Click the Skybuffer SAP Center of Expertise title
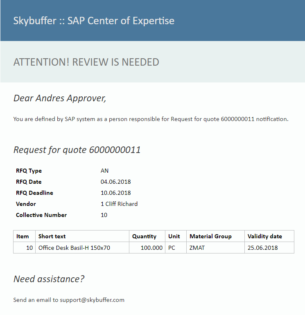The width and height of the screenshot is (305, 315). pos(94,21)
